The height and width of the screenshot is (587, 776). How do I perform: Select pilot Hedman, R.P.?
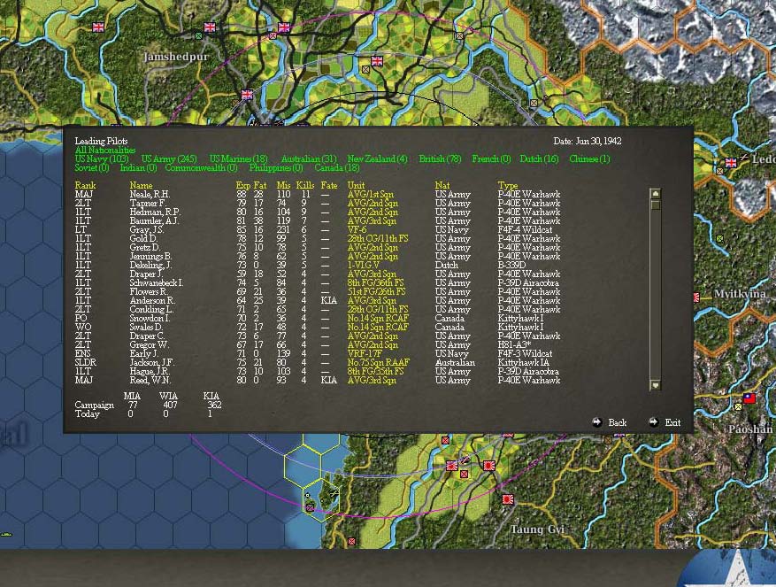(x=155, y=212)
